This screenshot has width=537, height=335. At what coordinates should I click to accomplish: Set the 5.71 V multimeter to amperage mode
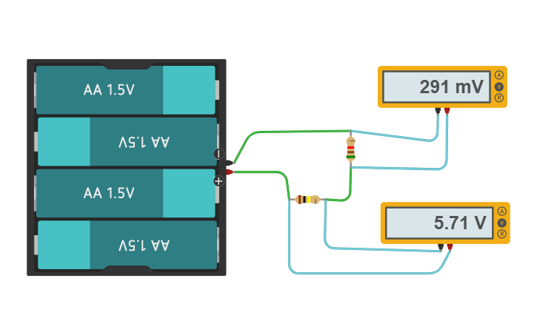pyautogui.click(x=502, y=212)
